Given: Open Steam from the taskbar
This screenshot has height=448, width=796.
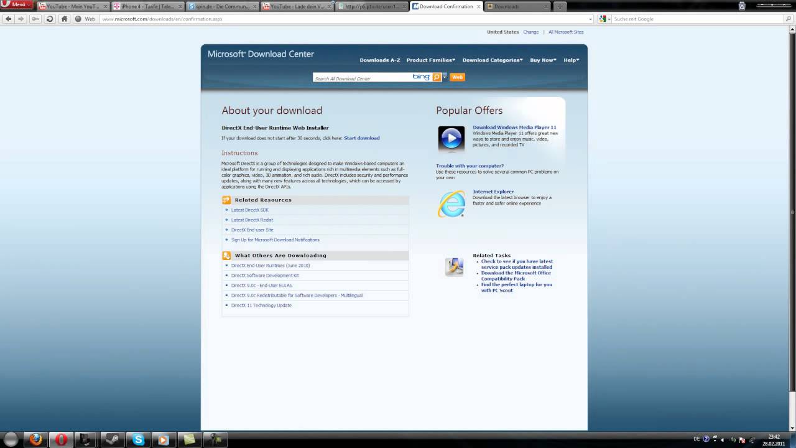Looking at the screenshot, I should 113,439.
